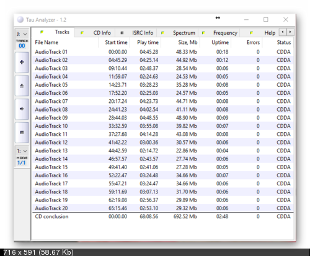Screen dimensions: 310x256
Task: Click the stop square button
Action: (x=22, y=132)
